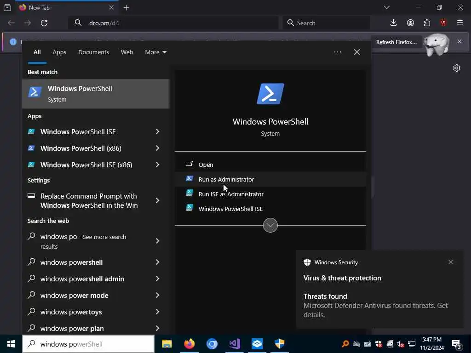Expand arrow for 'windows powertoys' suggestion
Screen dimensions: 471x353
tap(157, 312)
